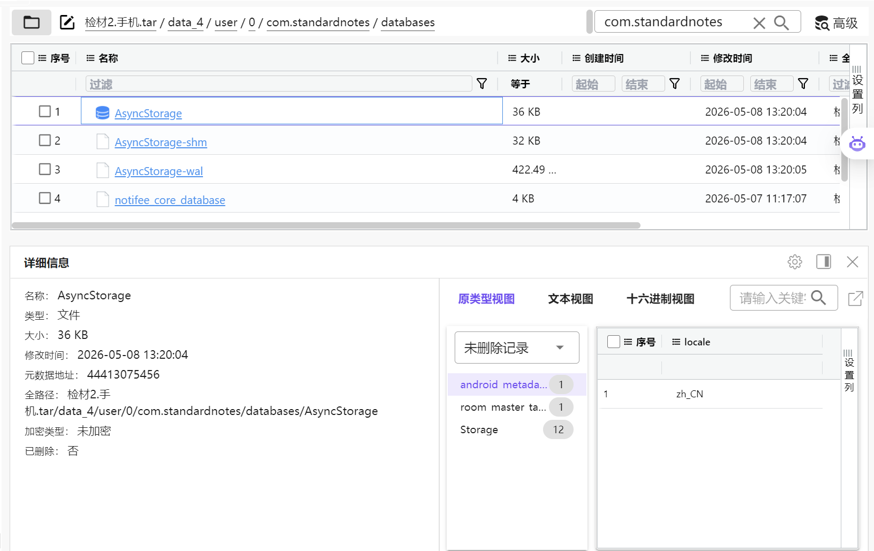
Task: Toggle the detail panel side layout icon
Action: [x=824, y=262]
